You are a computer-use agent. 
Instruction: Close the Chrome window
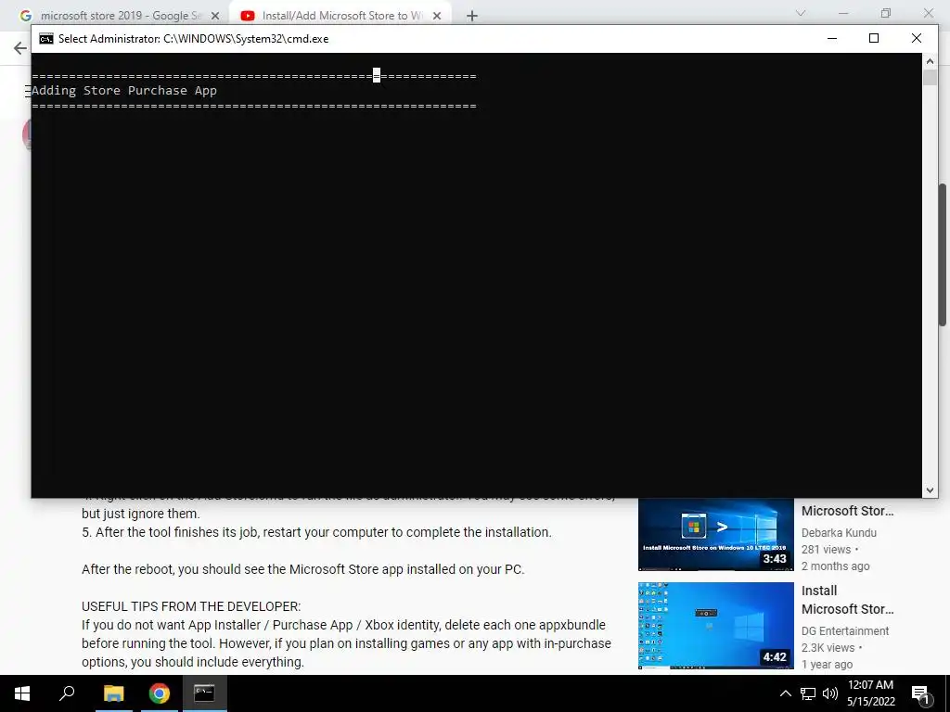[928, 13]
